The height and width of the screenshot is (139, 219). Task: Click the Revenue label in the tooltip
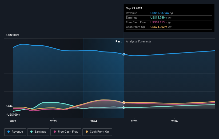coord(132,13)
